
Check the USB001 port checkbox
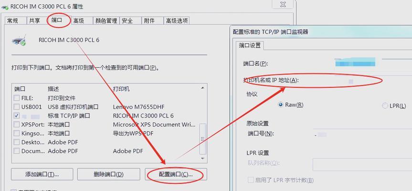[17, 107]
